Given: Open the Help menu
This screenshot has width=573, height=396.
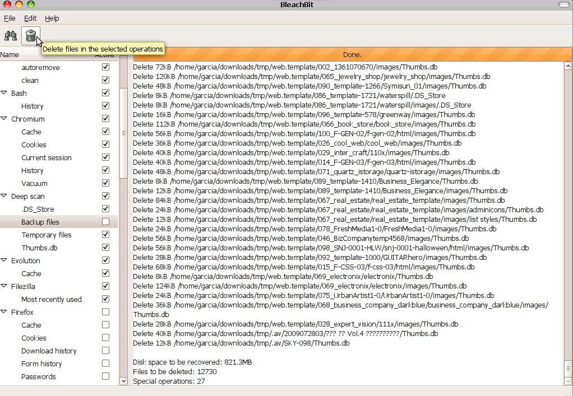Looking at the screenshot, I should (52, 18).
